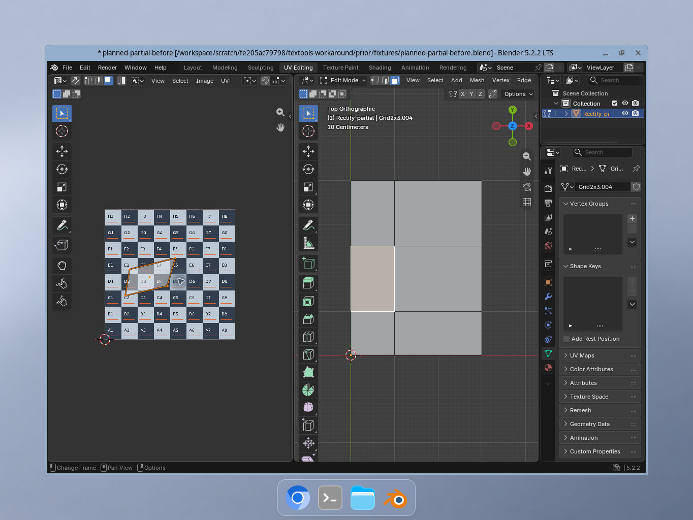Expand the Geometry Data panel

[600, 424]
